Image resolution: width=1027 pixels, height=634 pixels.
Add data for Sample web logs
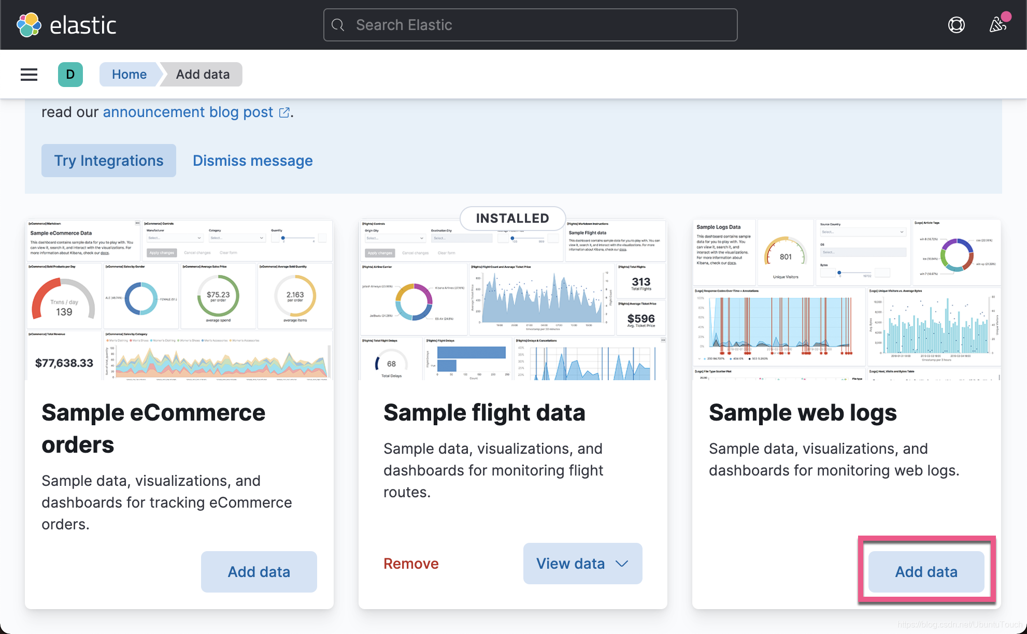pyautogui.click(x=926, y=572)
